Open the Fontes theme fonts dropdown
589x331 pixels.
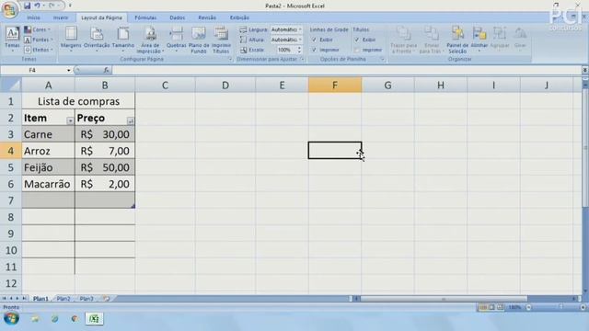[39, 40]
